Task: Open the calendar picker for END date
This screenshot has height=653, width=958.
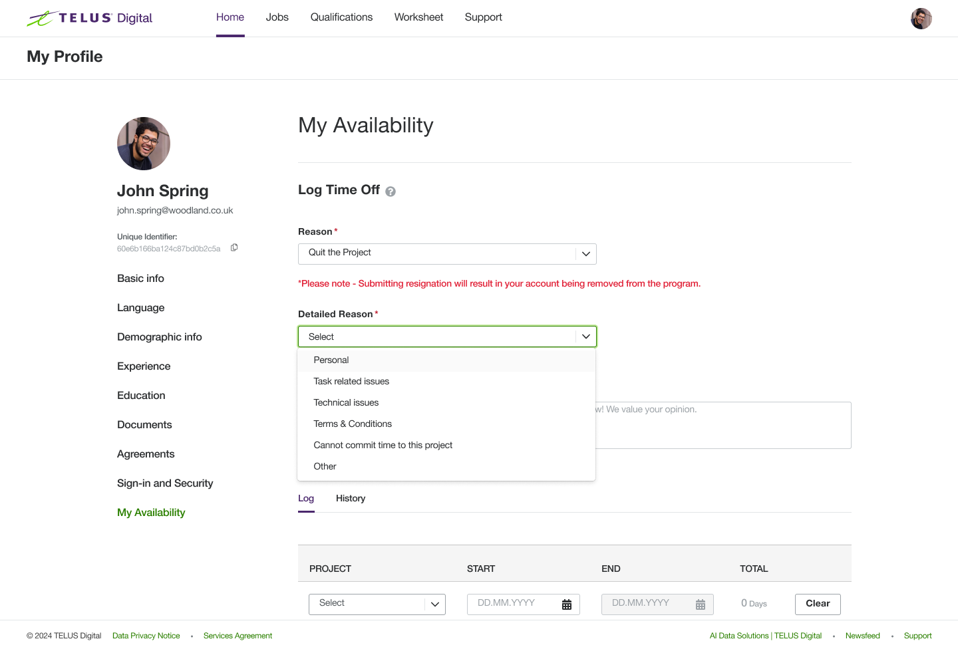Action: (x=701, y=604)
